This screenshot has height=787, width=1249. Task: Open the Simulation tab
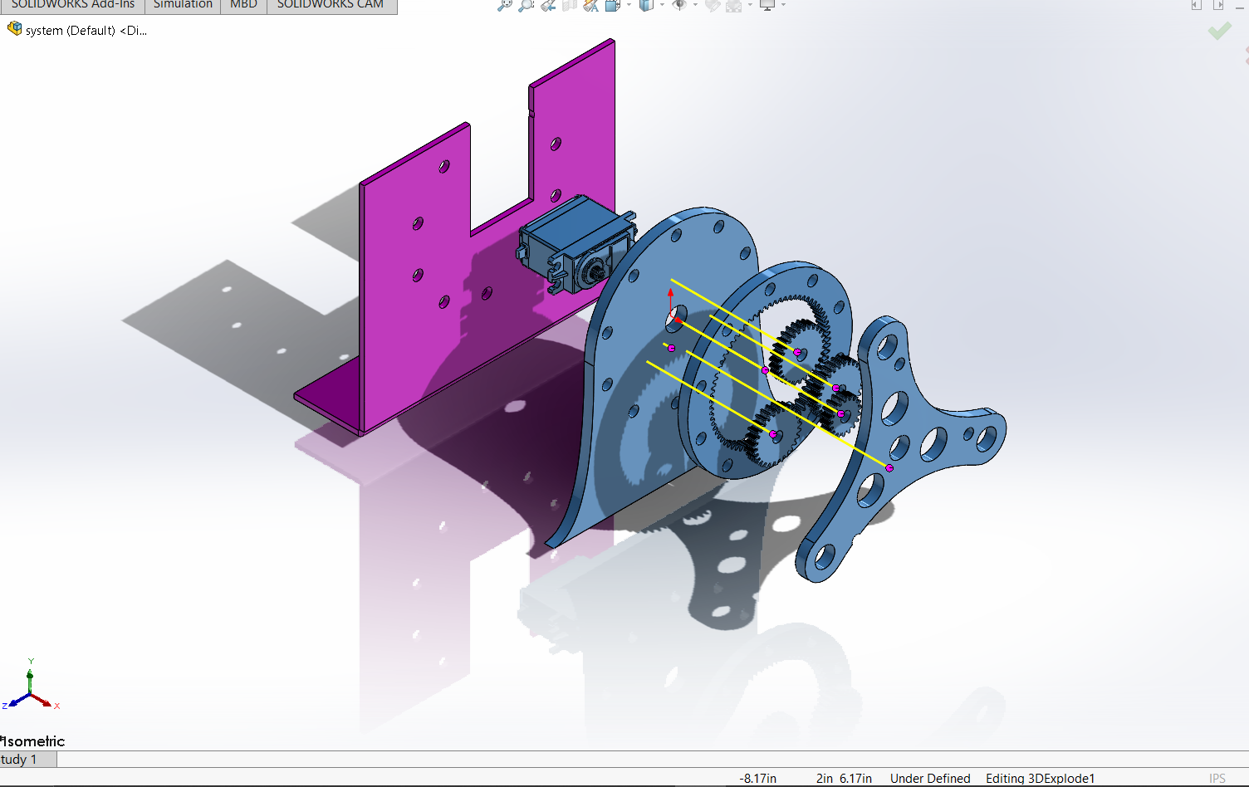(x=183, y=5)
